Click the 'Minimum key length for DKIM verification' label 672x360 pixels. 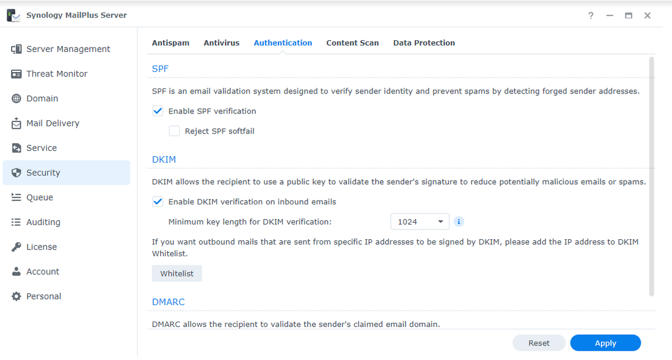[250, 221]
